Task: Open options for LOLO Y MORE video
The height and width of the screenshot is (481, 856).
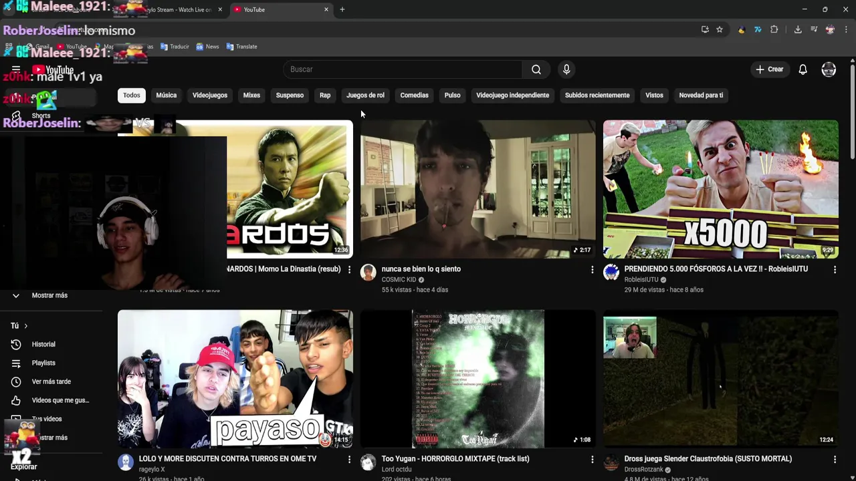Action: pos(349,459)
